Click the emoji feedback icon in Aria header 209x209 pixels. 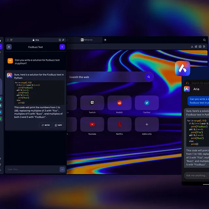point(60,40)
